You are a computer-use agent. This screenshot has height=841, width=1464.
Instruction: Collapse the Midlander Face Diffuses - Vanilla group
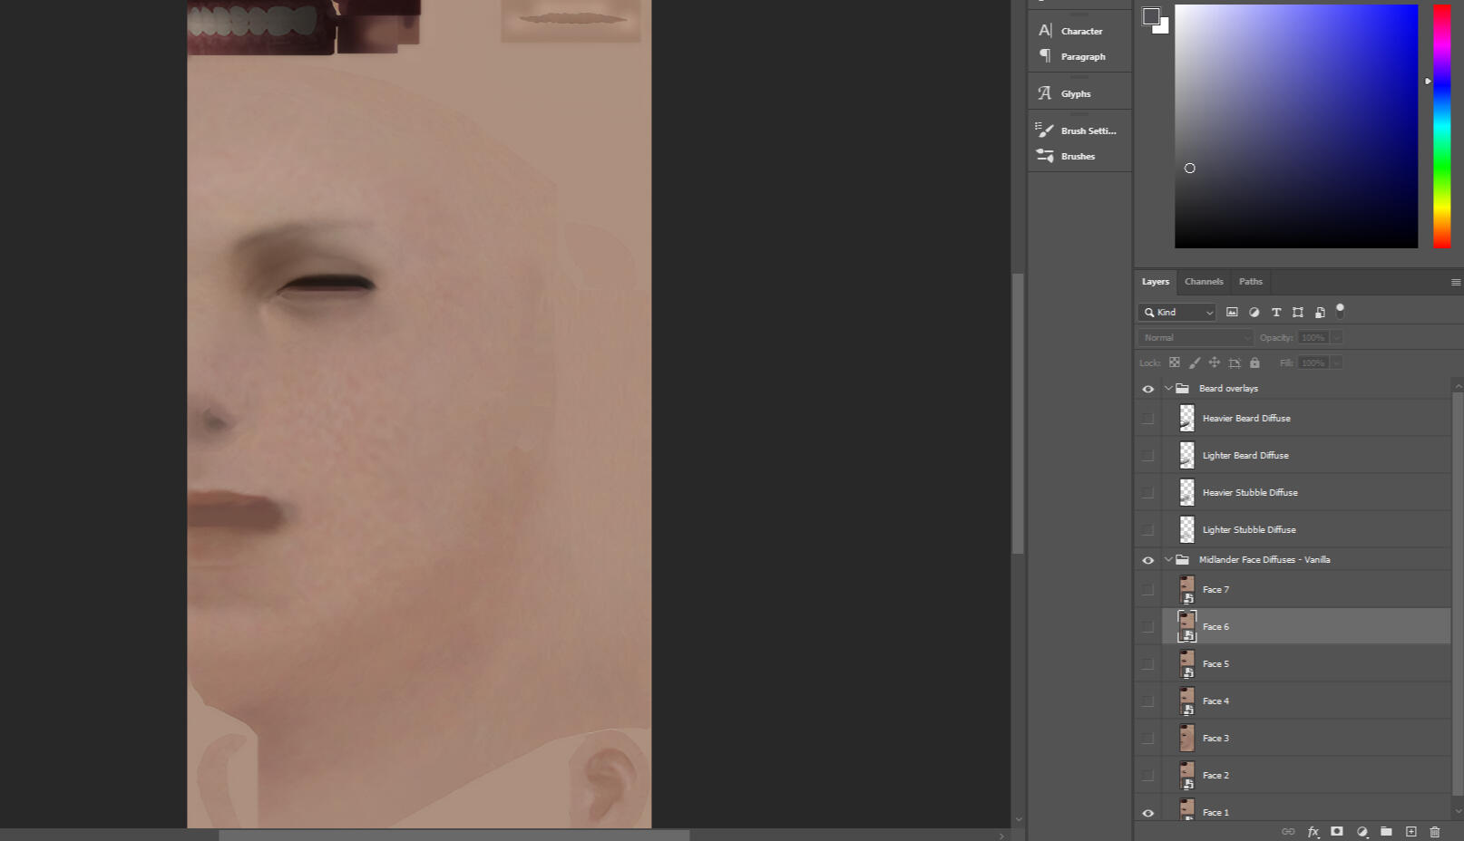1168,559
